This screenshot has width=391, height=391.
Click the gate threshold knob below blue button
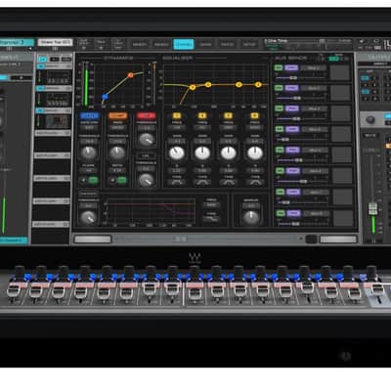(89, 152)
